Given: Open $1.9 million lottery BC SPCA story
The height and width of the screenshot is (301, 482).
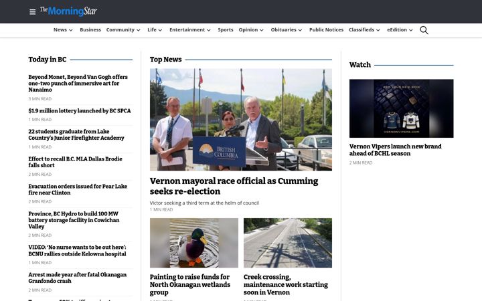Looking at the screenshot, I should pos(80,110).
